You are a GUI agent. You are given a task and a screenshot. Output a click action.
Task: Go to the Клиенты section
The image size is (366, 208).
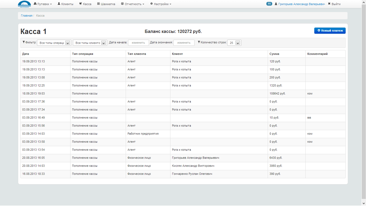point(65,4)
